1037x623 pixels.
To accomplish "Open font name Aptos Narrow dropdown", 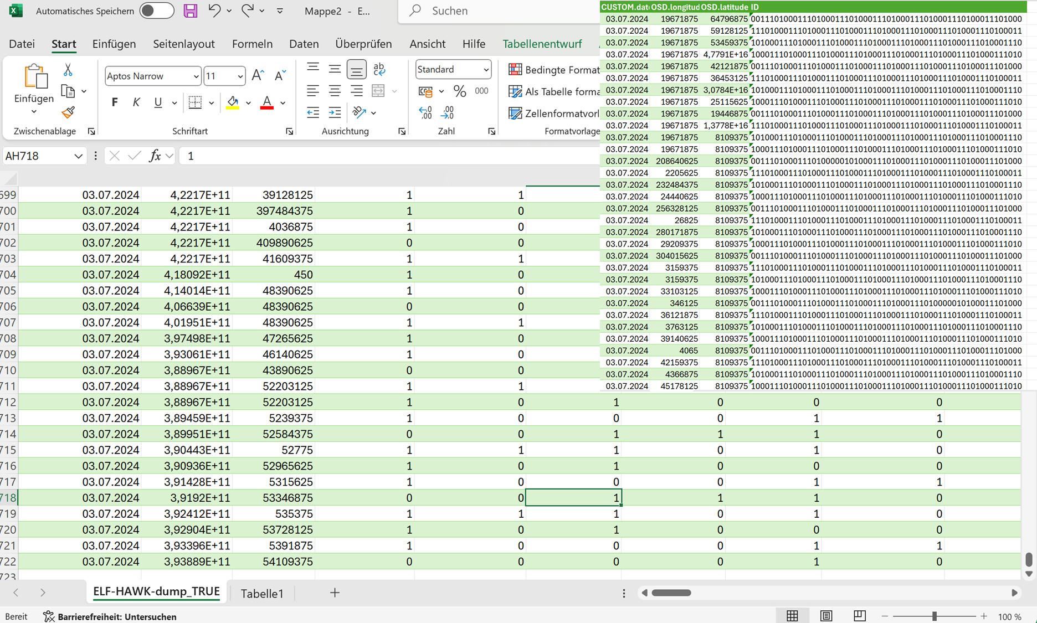I will [196, 76].
